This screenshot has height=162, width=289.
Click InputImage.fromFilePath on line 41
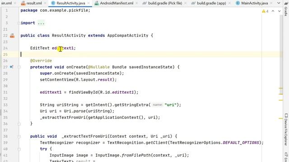point(123,155)
